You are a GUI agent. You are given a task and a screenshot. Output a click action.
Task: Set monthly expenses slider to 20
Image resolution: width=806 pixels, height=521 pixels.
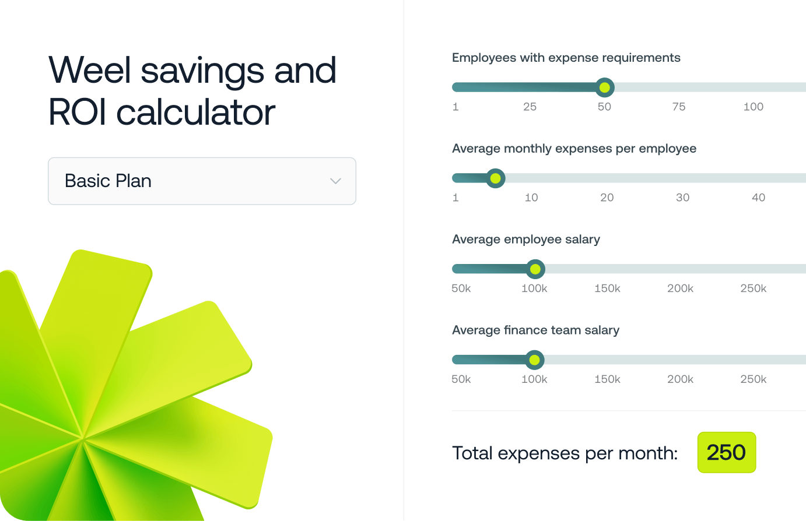tap(607, 178)
